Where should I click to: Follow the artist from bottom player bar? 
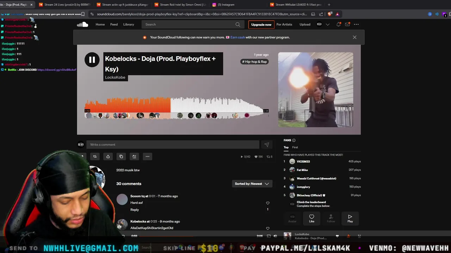(x=348, y=236)
